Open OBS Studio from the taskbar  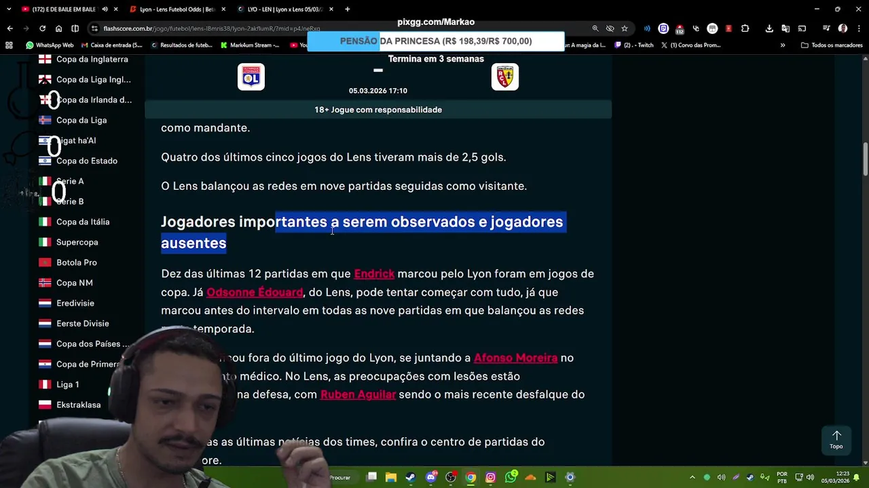[x=451, y=477]
